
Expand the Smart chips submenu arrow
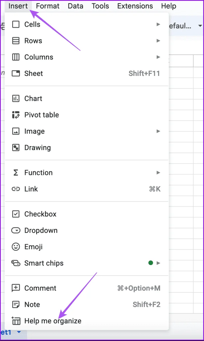pos(158,263)
